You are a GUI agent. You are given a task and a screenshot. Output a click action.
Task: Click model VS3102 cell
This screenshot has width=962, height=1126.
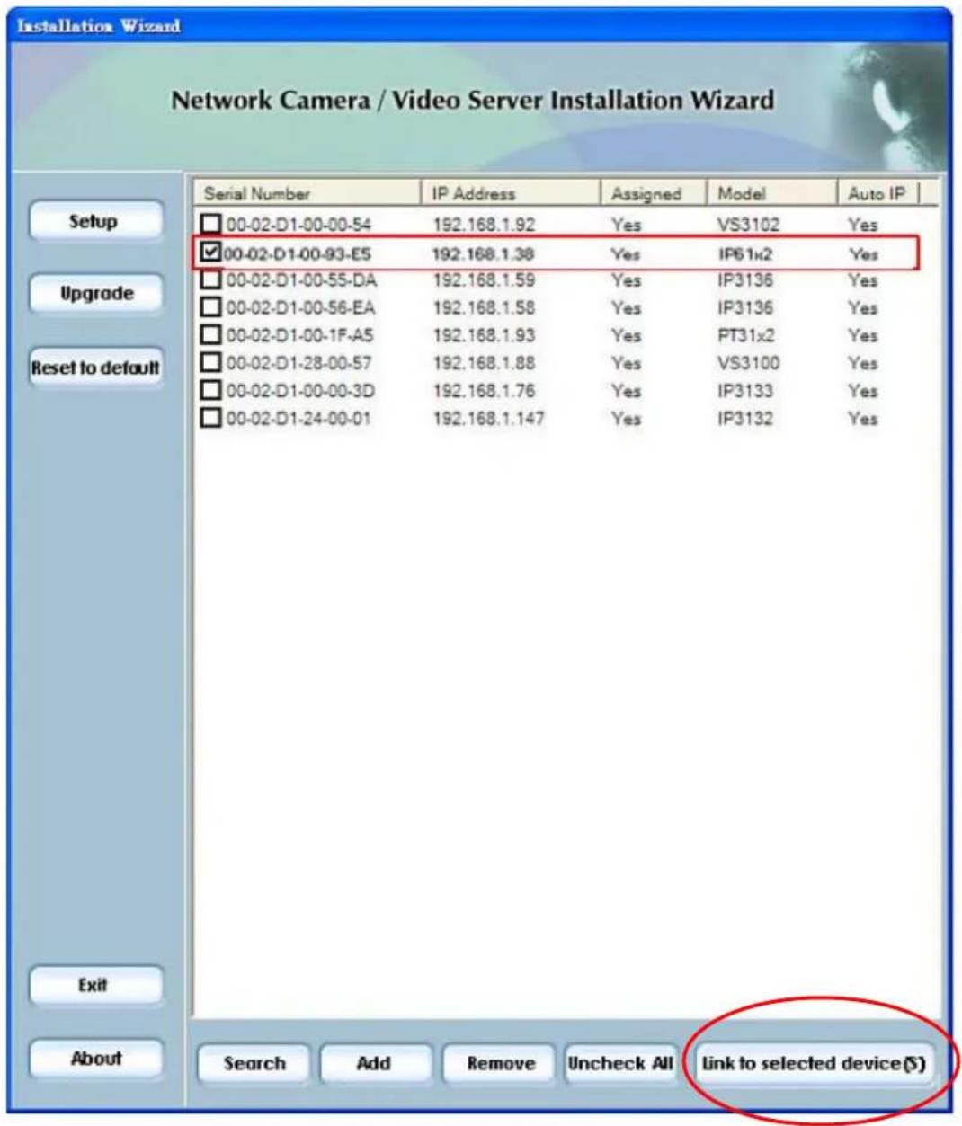pyautogui.click(x=748, y=225)
